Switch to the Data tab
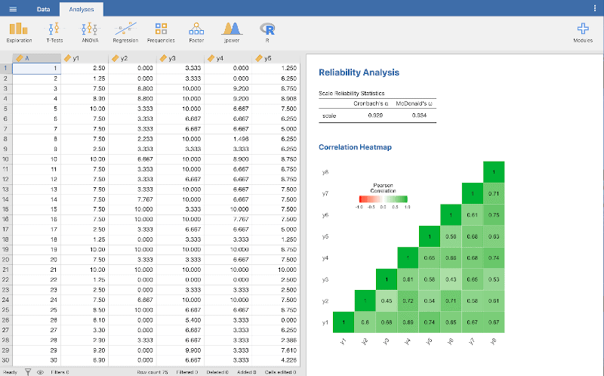 click(44, 8)
